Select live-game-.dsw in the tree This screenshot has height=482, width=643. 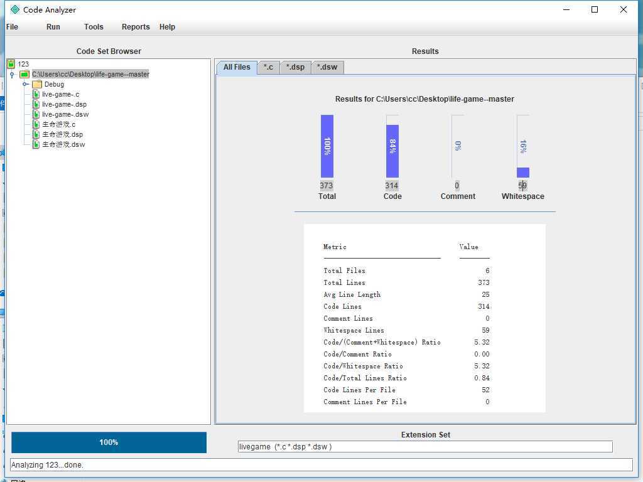[x=65, y=114]
